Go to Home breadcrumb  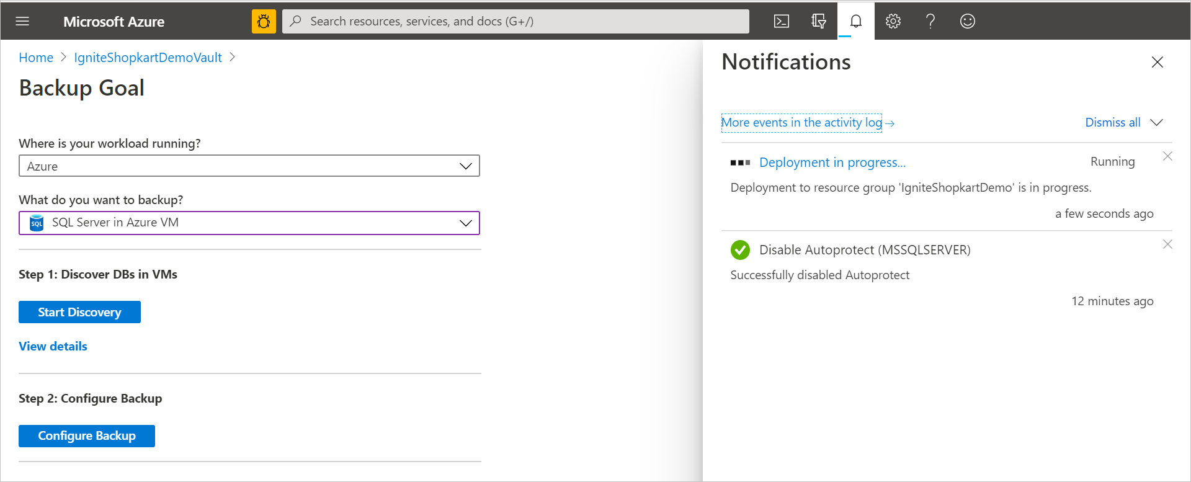[x=36, y=58]
